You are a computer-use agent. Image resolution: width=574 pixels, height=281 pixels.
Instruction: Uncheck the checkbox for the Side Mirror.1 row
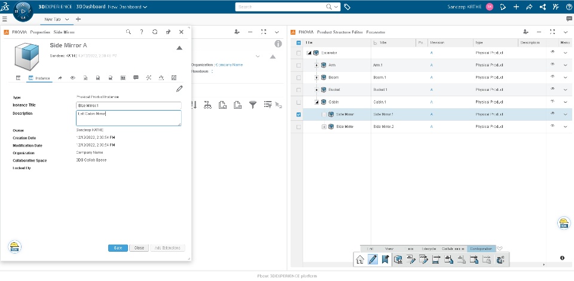[x=298, y=115]
